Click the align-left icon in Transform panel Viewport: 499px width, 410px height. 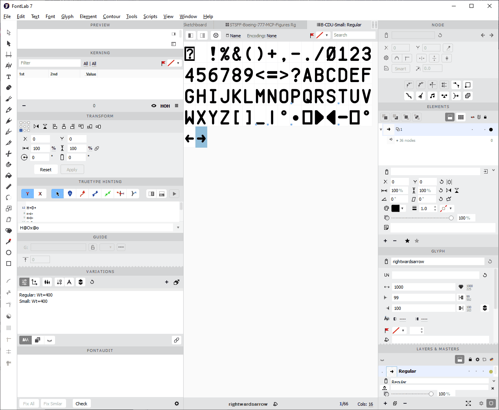click(x=55, y=126)
